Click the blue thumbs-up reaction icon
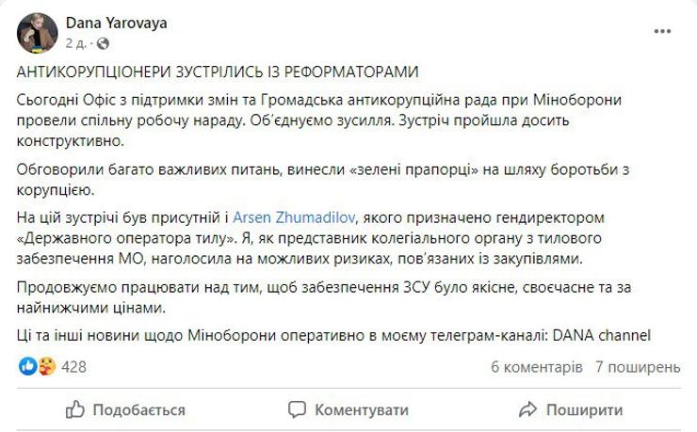 [27, 366]
